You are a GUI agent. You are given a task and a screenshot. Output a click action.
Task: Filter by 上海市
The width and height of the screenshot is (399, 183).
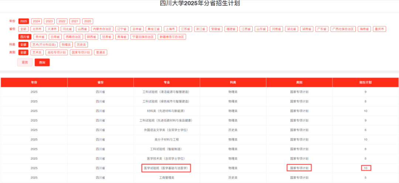click(x=170, y=29)
